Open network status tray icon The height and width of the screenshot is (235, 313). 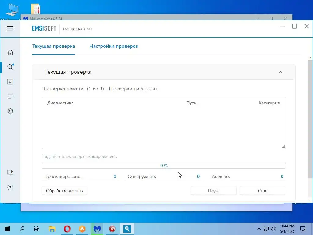[266, 229]
